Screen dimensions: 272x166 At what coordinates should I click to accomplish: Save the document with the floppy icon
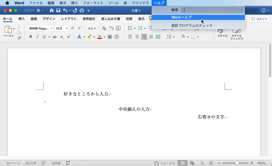(58, 10)
